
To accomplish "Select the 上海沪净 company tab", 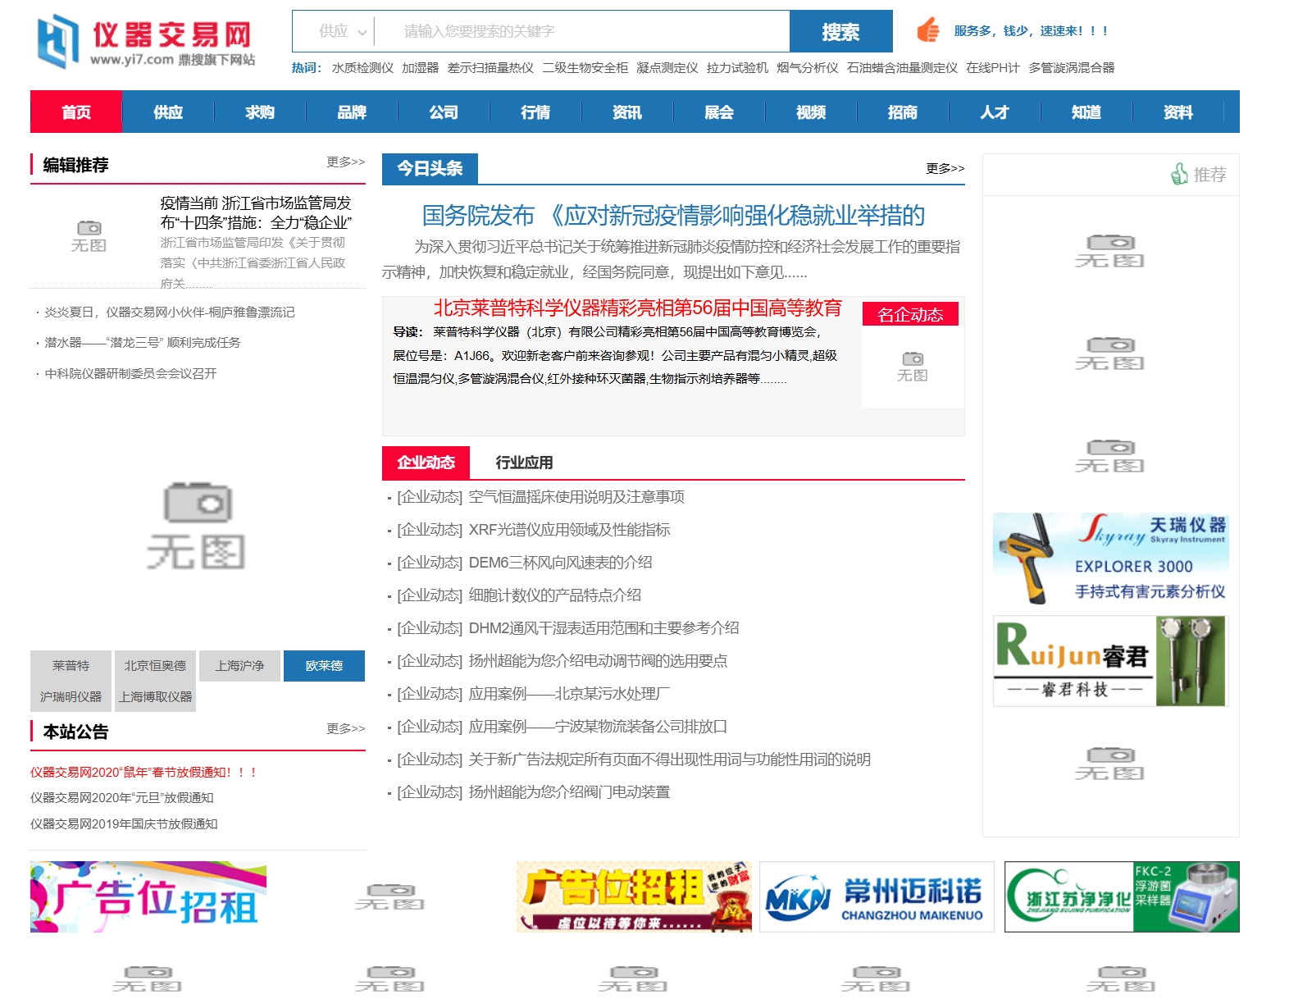I will [x=239, y=666].
